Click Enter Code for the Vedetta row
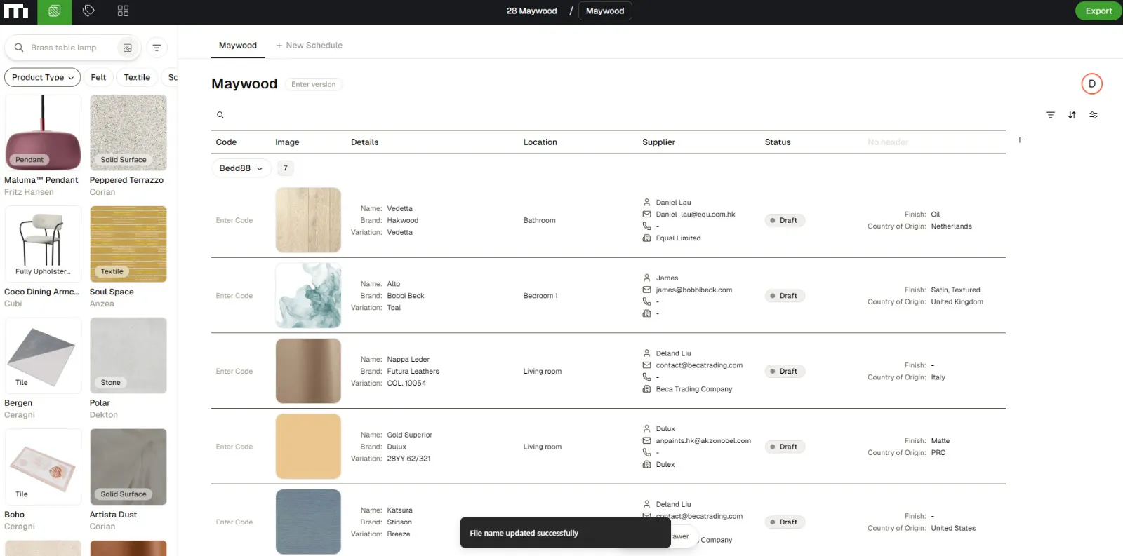Viewport: 1123px width, 556px height. pos(234,220)
